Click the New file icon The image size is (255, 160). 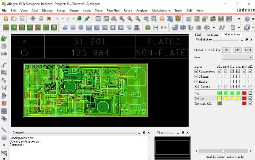tap(6, 19)
